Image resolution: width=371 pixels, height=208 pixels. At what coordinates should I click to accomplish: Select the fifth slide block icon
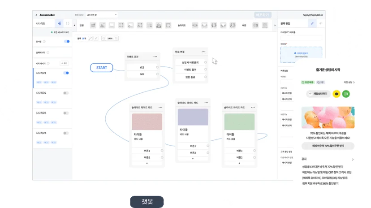[x=233, y=25]
